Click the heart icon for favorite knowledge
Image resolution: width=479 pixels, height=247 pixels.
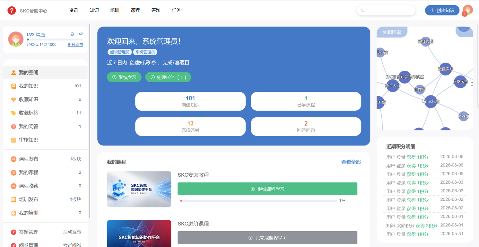[13, 100]
